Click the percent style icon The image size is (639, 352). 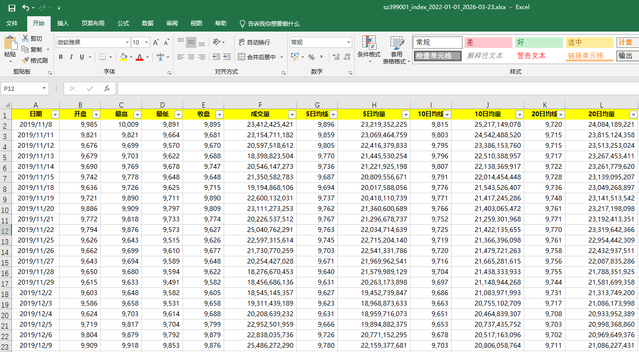311,57
